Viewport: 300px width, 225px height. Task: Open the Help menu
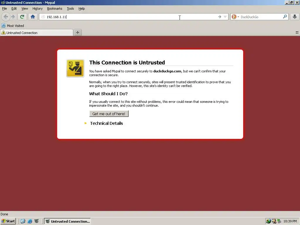81,8
